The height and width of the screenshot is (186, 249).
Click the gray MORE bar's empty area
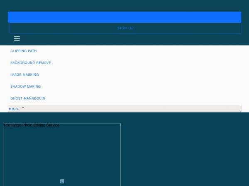(x=132, y=108)
